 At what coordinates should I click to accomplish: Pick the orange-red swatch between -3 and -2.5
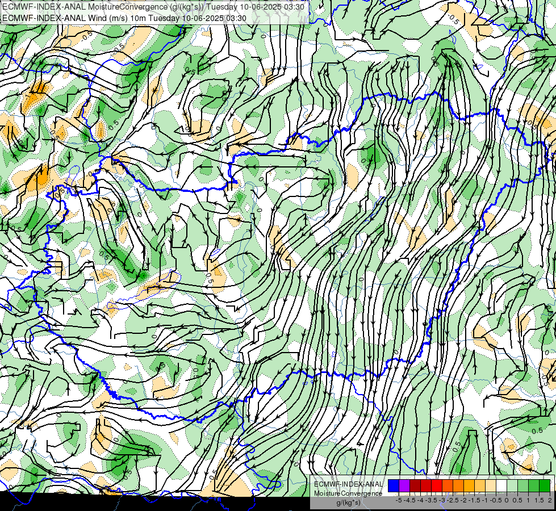click(x=448, y=485)
